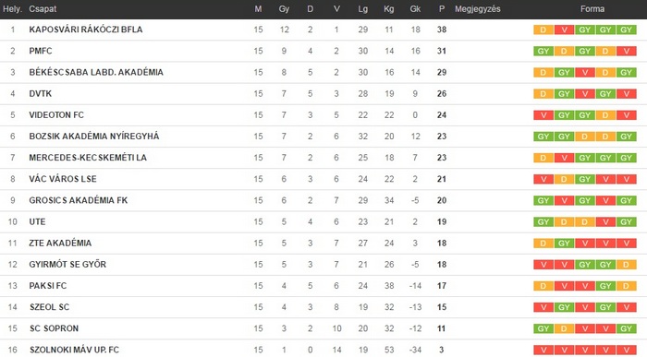
Task: Click Szolnoki MÁV's last V form badge
Action: [627, 350]
